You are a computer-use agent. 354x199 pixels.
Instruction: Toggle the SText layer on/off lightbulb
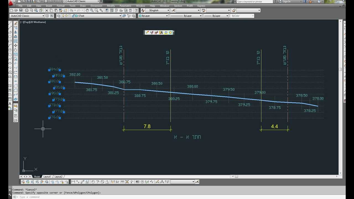[x=63, y=16]
